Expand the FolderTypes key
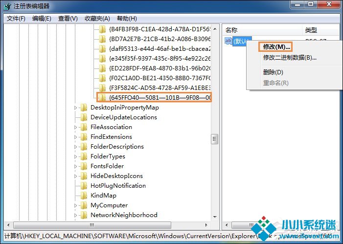 [76, 156]
